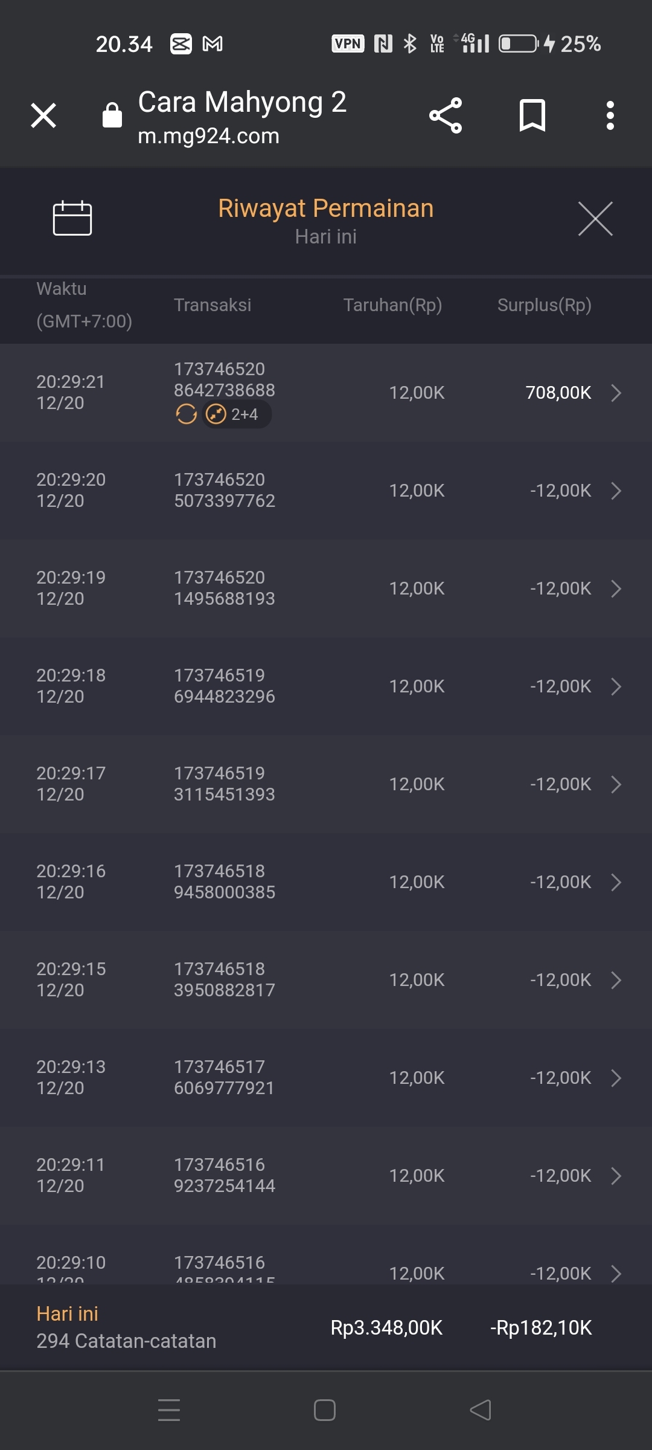This screenshot has width=652, height=1450.
Task: Tap the m.mg924.com address text
Action: coord(208,137)
